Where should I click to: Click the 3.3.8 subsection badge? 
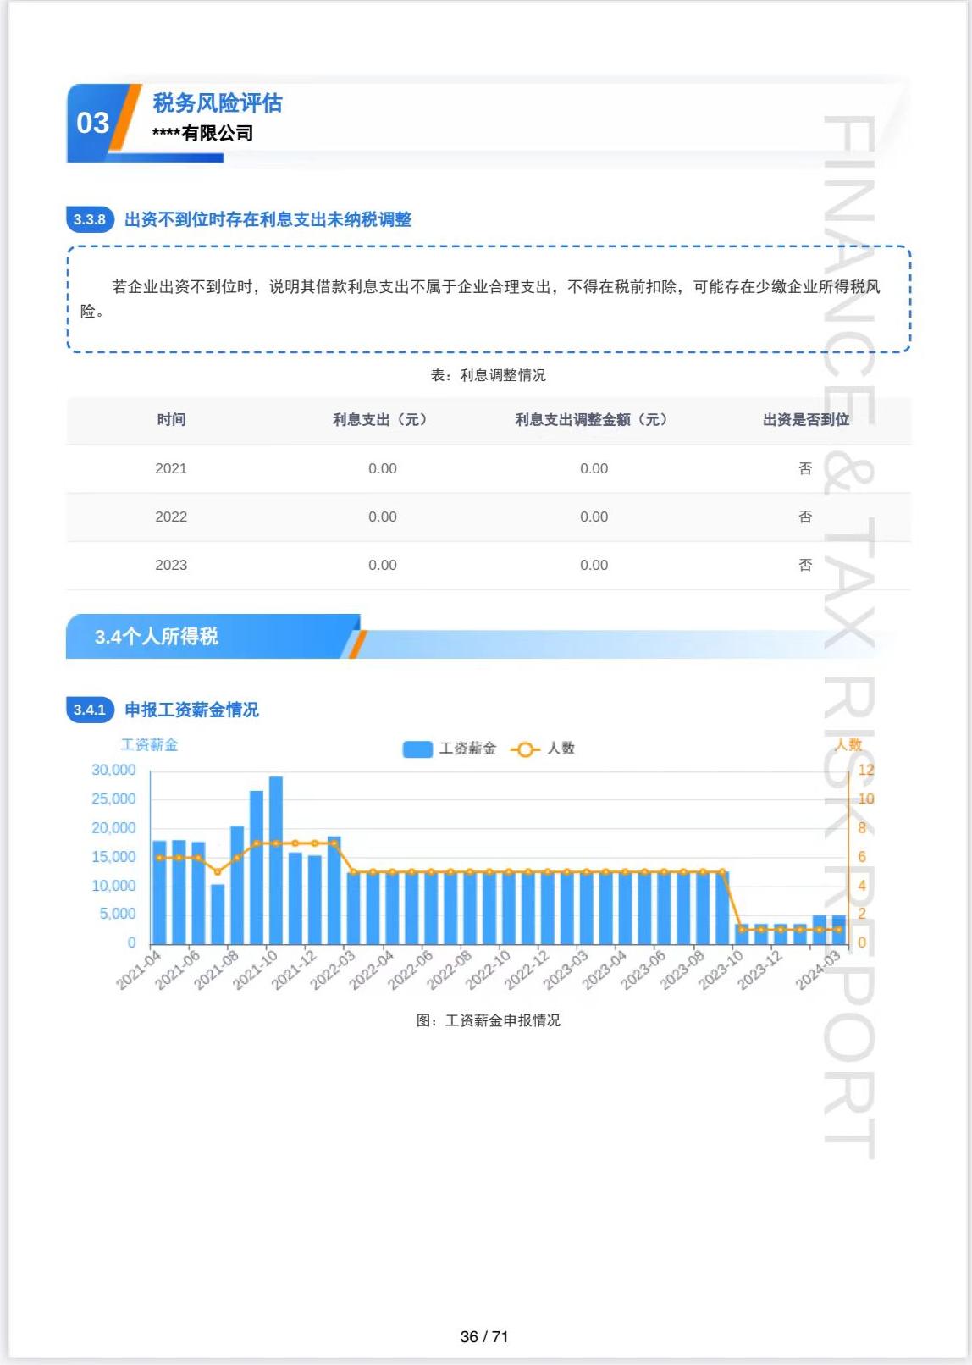point(90,219)
